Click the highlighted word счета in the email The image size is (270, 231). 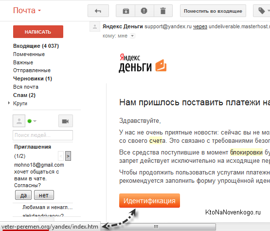point(156,141)
